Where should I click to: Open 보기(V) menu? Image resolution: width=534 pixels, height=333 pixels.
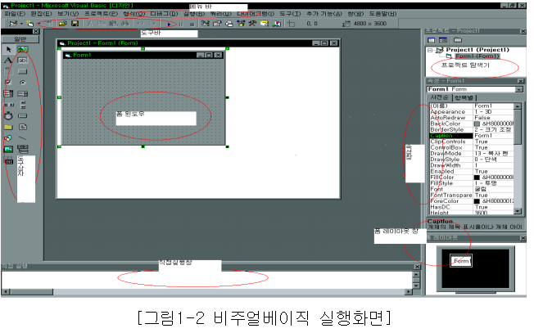pos(68,14)
